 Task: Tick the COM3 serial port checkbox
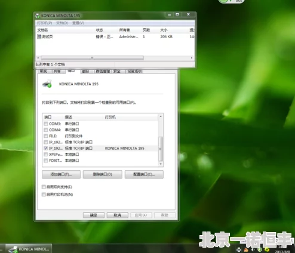click(46, 124)
